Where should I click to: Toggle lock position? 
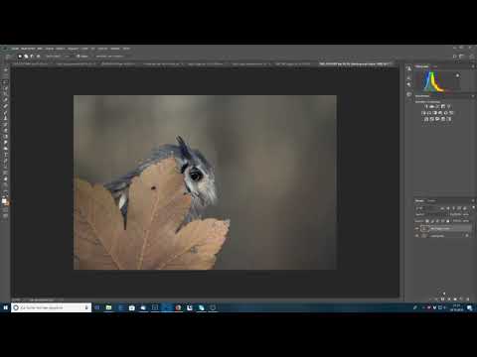[438, 221]
